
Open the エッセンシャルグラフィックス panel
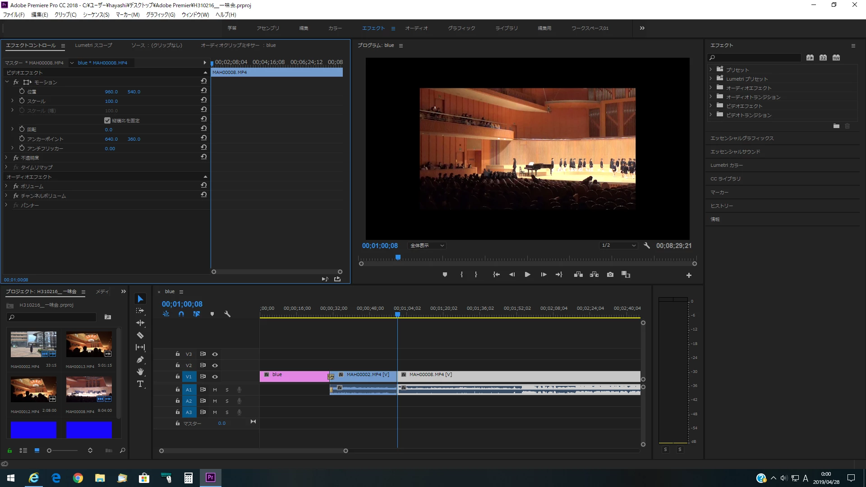[x=742, y=138]
